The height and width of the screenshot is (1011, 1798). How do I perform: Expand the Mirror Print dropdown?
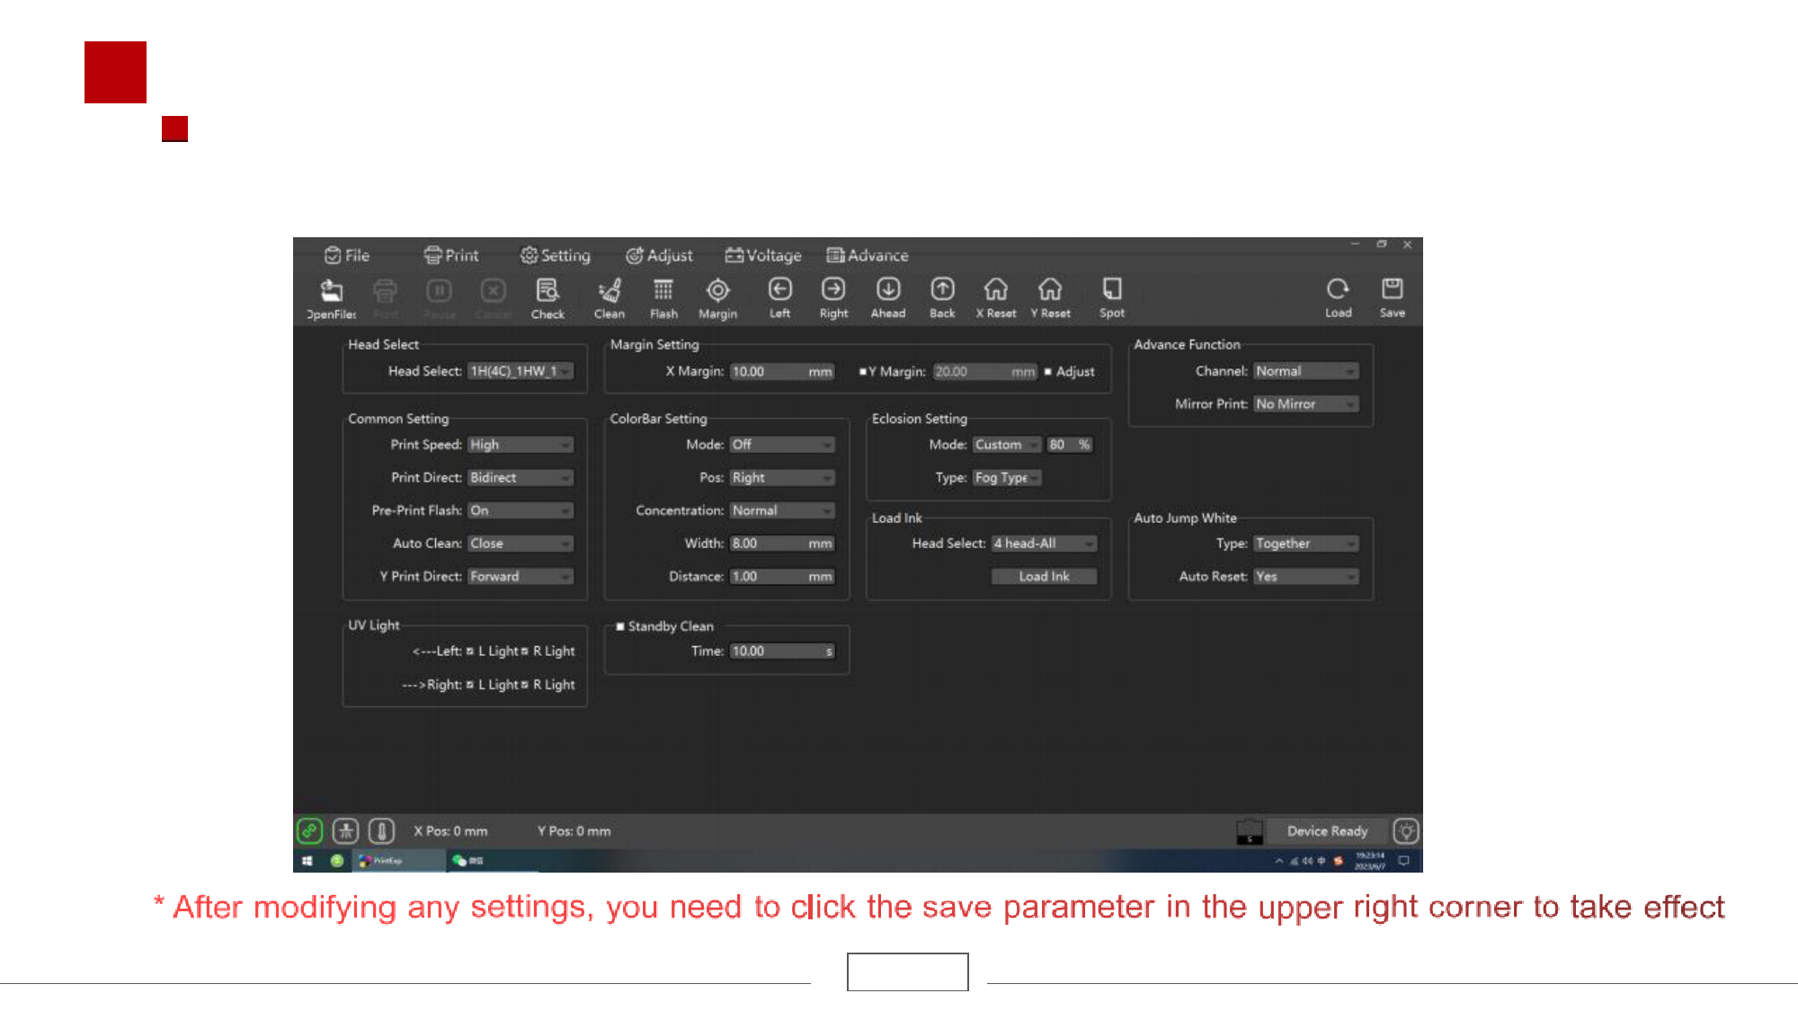[1305, 404]
